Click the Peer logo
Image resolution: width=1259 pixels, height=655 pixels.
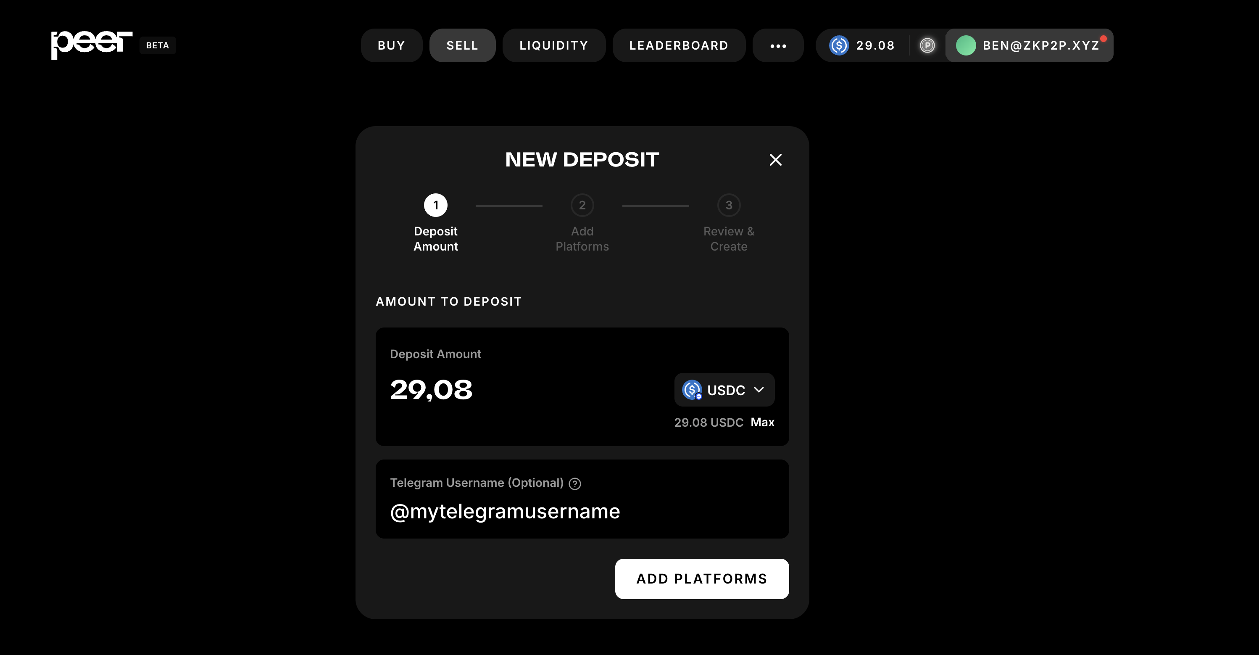[x=92, y=45]
